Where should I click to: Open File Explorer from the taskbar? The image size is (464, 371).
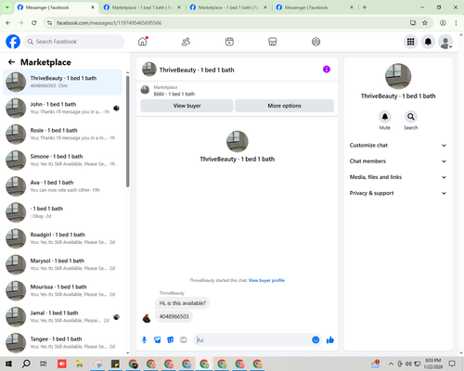[80, 364]
